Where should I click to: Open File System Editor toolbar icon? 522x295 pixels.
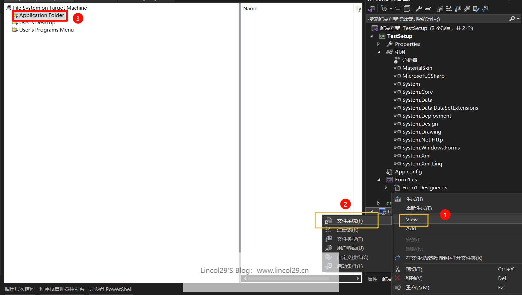(440, 9)
